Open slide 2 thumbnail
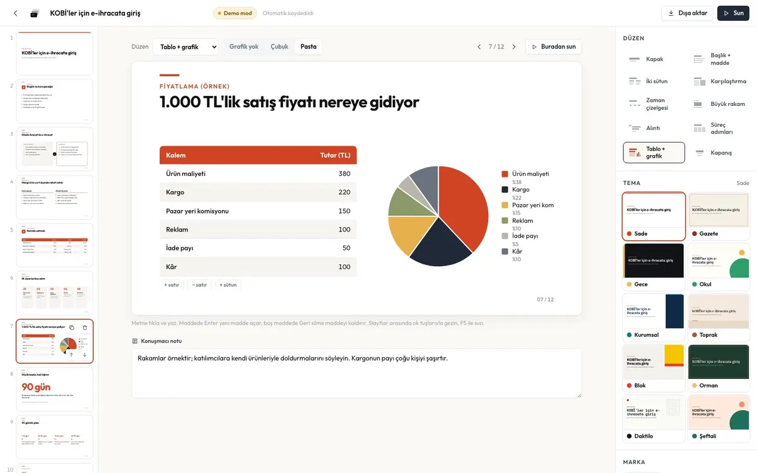This screenshot has height=473, width=757. 54,102
